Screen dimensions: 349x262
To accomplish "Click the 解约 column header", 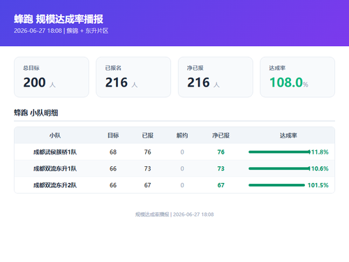I will coord(182,136).
